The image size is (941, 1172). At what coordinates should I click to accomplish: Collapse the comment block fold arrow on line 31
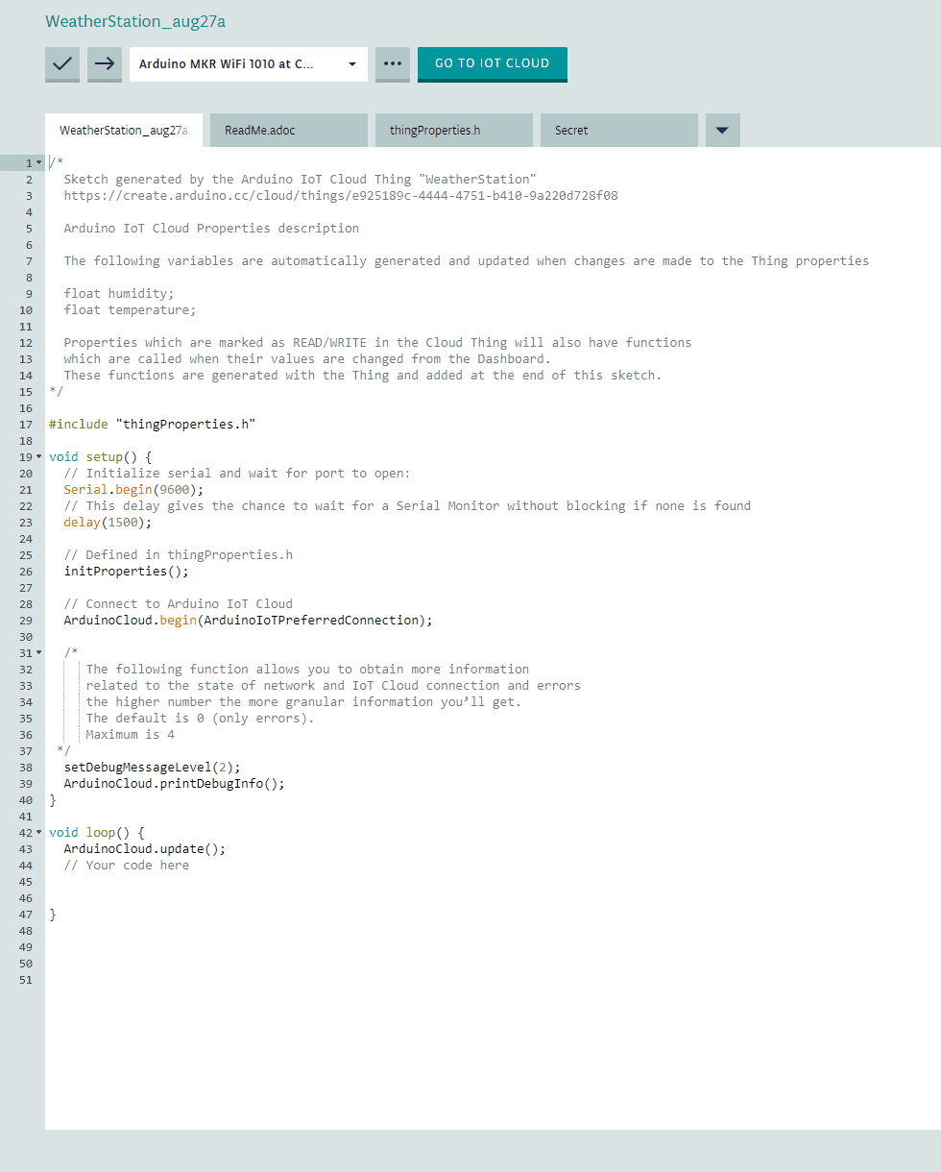pyautogui.click(x=36, y=652)
